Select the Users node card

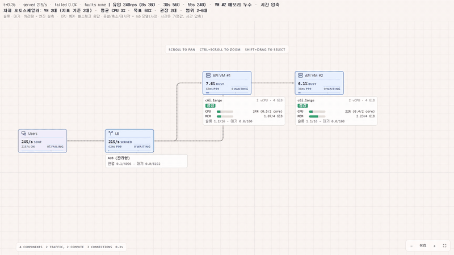(x=43, y=141)
